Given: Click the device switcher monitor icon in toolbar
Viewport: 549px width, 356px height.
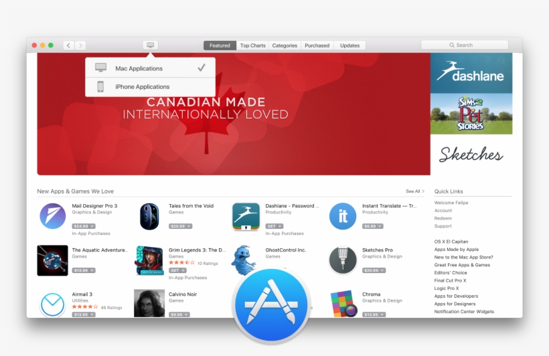Looking at the screenshot, I should click(150, 45).
